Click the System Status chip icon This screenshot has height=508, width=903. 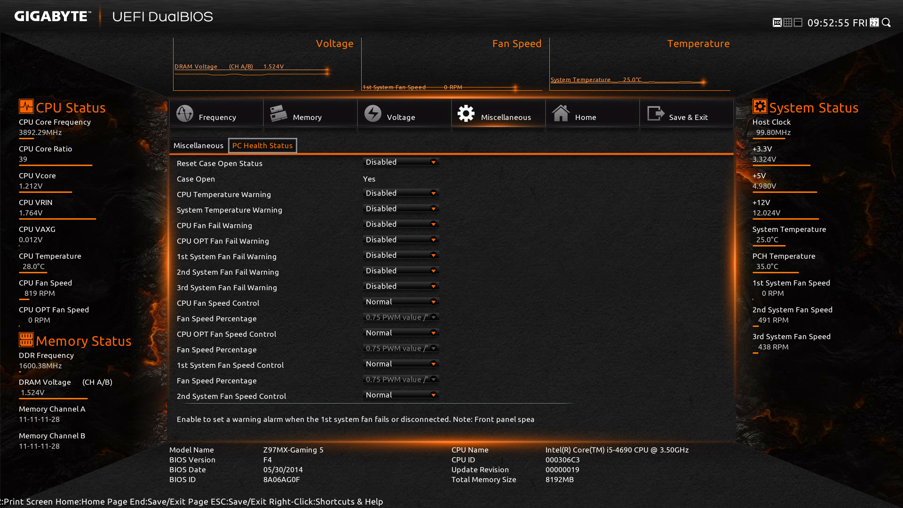coord(760,106)
